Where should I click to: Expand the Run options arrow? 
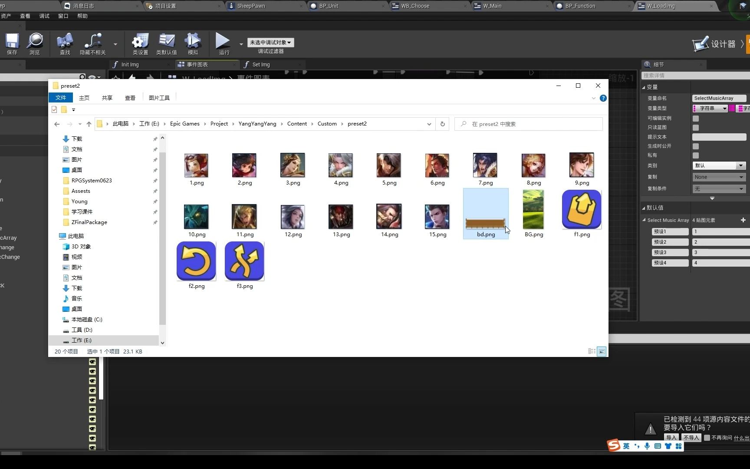pos(241,44)
